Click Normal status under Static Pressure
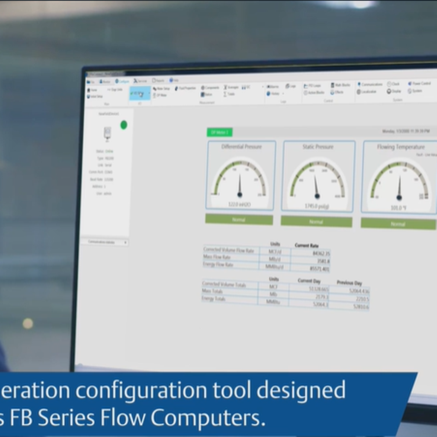The image size is (437, 437). pyautogui.click(x=316, y=222)
